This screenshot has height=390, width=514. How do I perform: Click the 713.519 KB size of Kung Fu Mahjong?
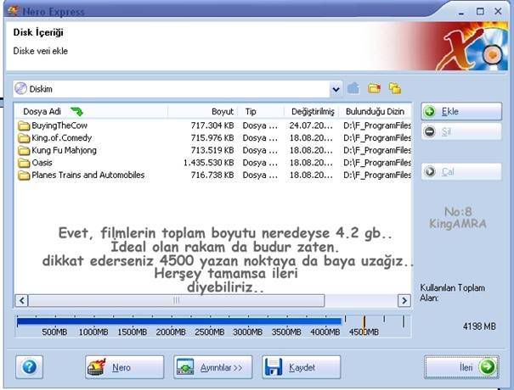coord(212,151)
